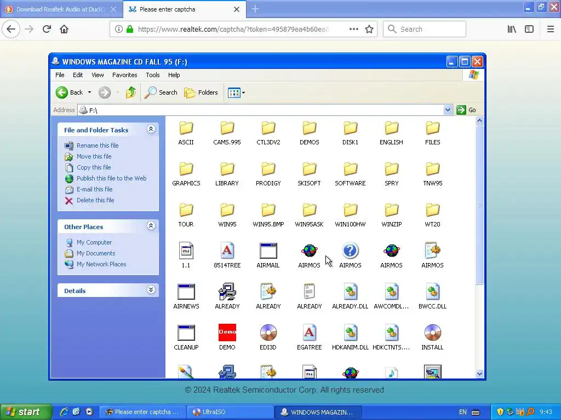Open the Back history dropdown arrow
Image resolution: width=561 pixels, height=420 pixels.
pos(89,92)
